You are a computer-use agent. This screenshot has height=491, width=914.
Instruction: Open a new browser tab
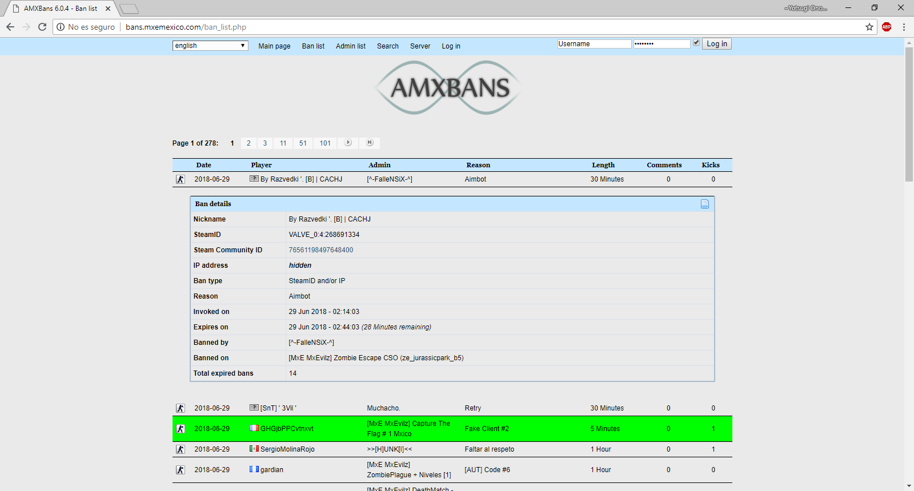129,9
